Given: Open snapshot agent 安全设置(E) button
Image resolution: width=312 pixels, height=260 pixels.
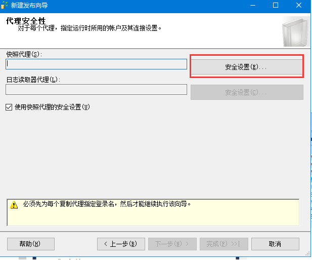Looking at the screenshot, I should tap(247, 67).
